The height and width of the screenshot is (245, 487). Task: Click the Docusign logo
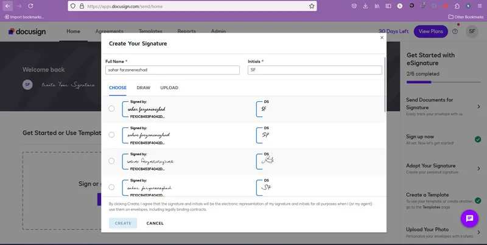click(27, 32)
